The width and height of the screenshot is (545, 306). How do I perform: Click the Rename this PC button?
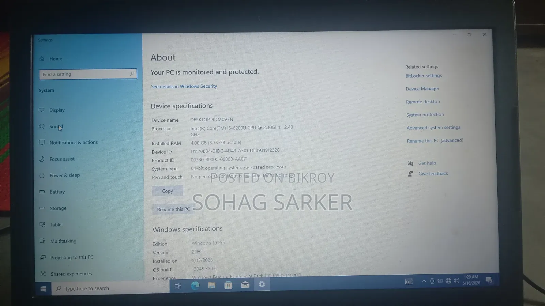173,209
